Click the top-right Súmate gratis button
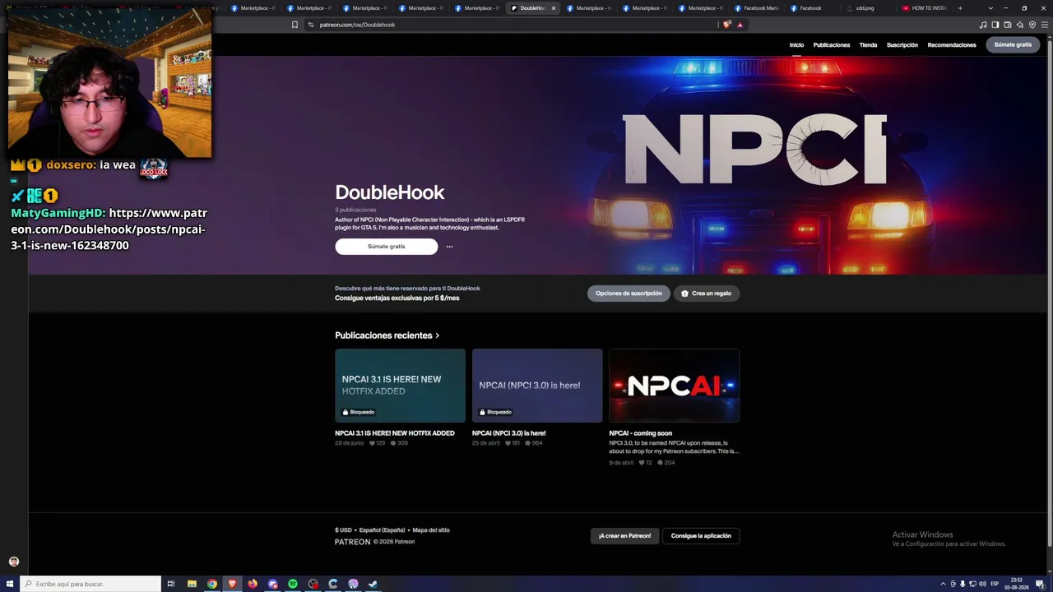 coord(1013,44)
